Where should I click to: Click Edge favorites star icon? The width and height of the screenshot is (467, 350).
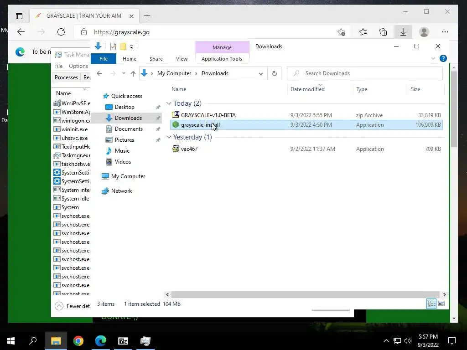[x=363, y=32]
